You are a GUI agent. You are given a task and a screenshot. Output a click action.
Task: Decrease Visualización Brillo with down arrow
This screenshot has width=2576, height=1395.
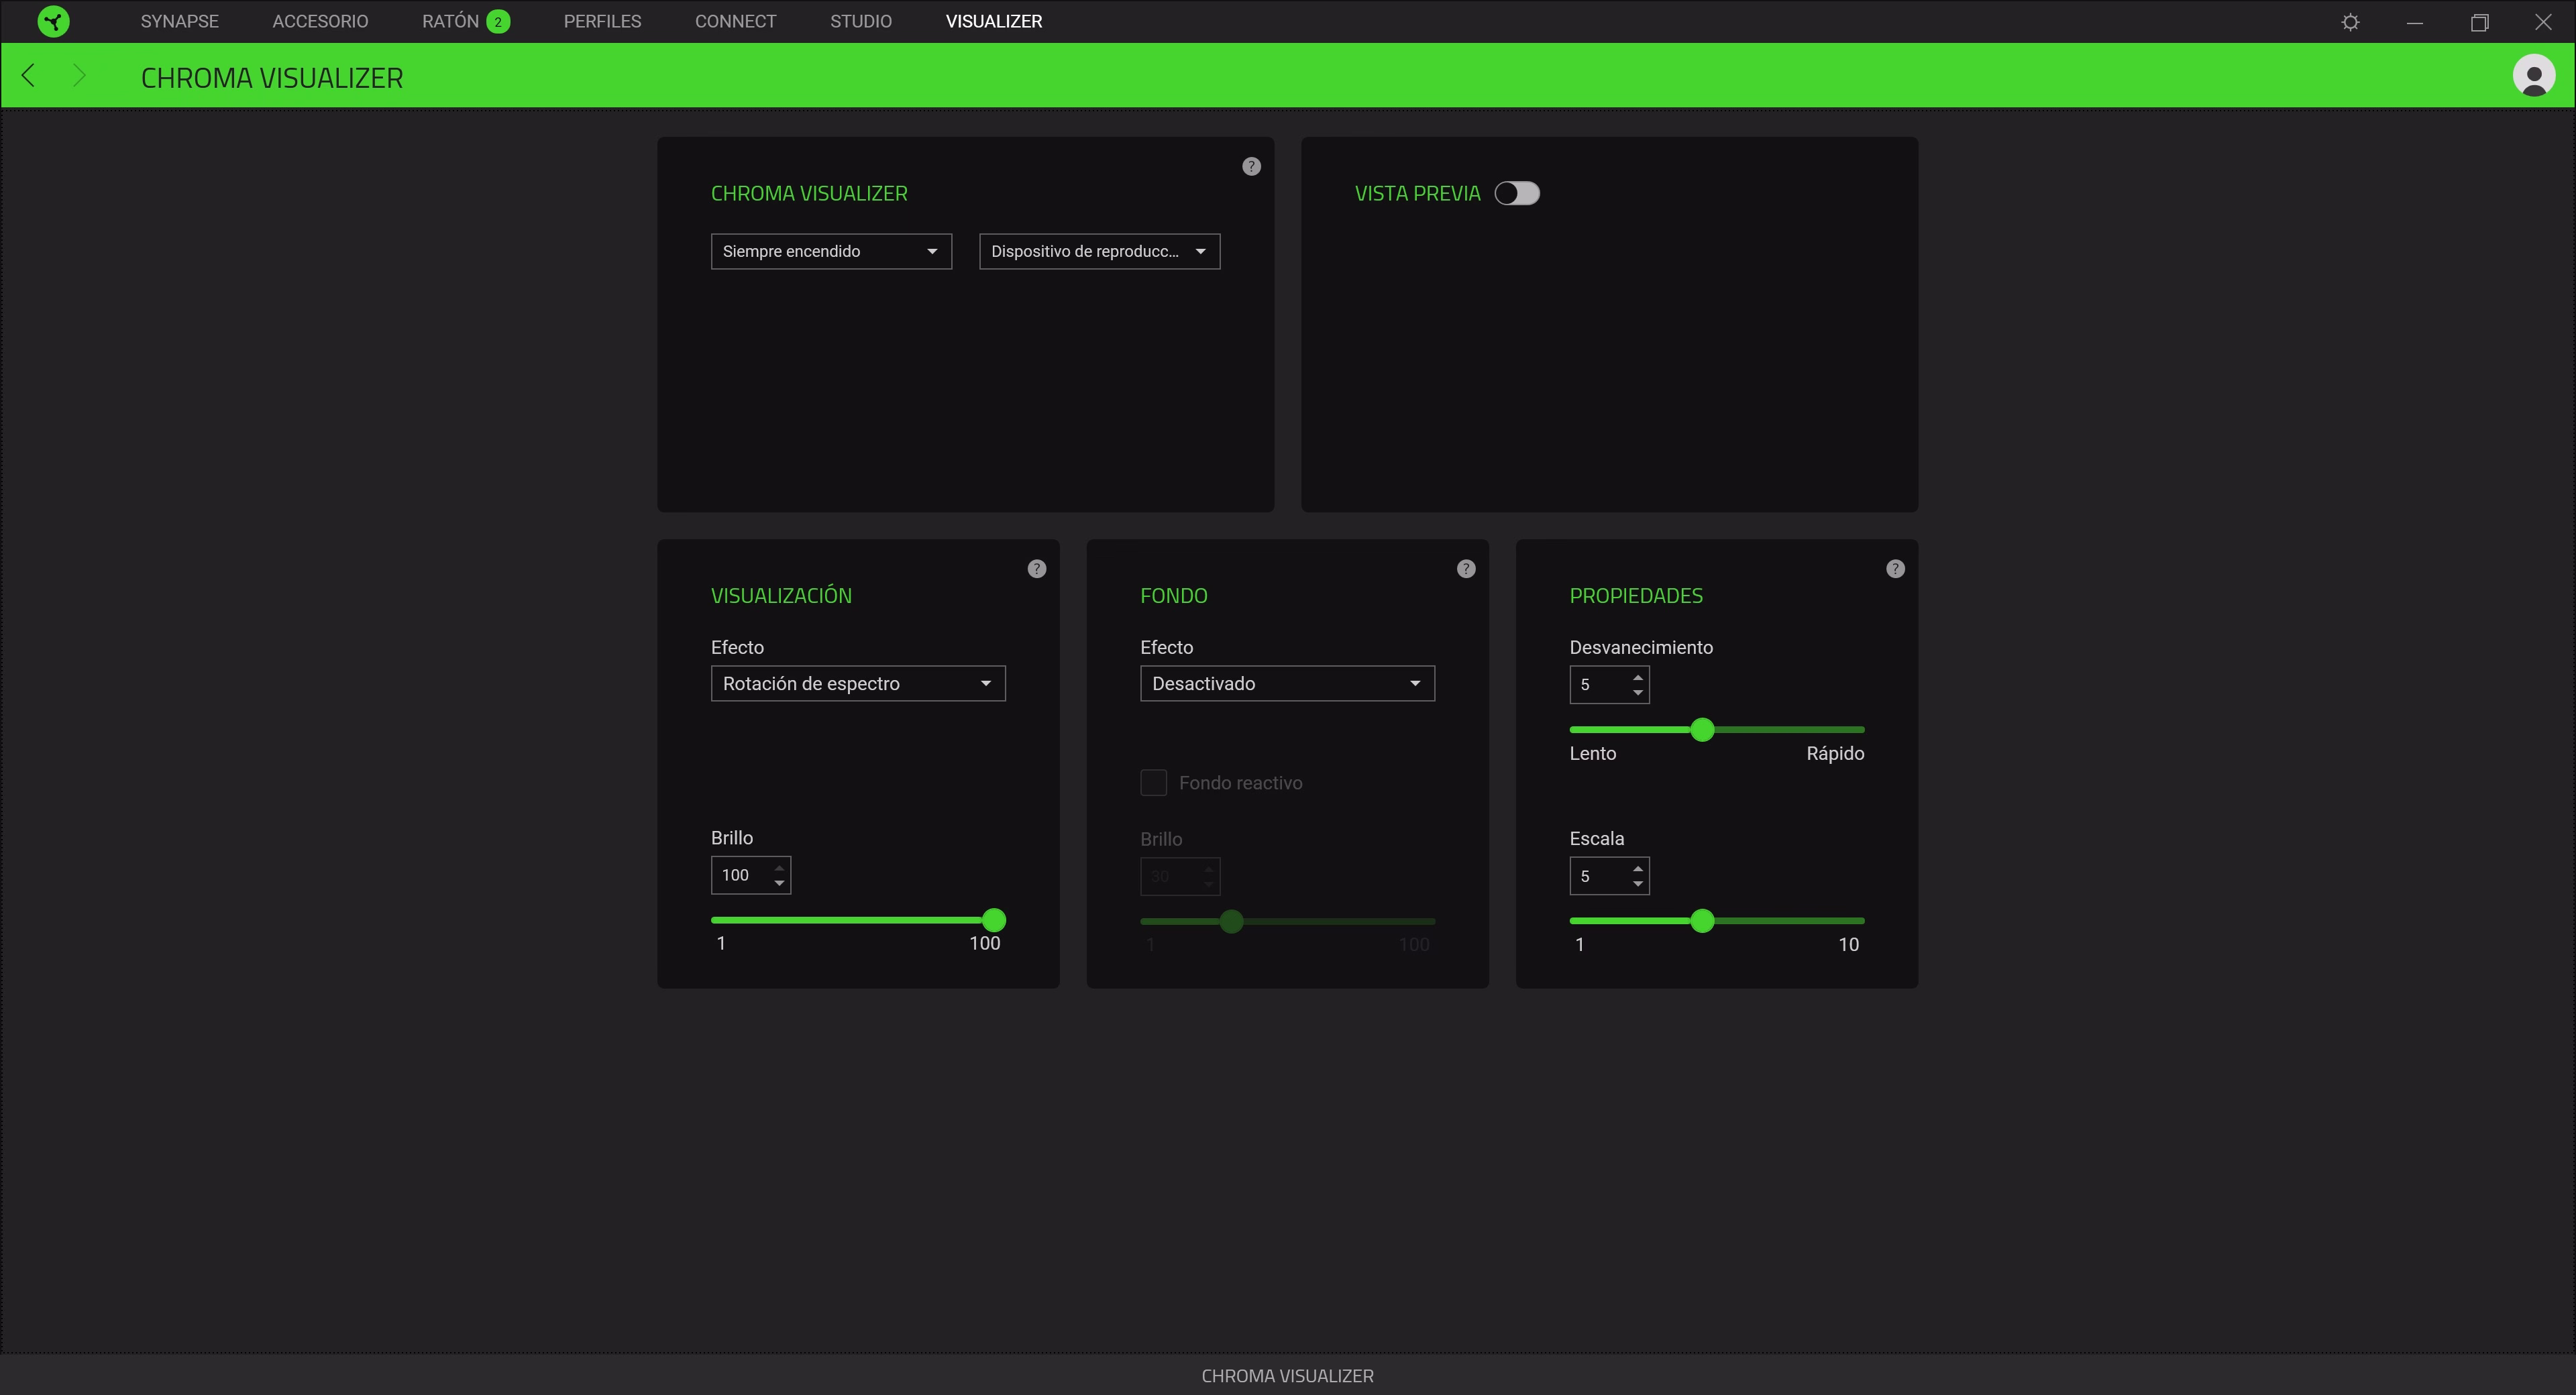click(779, 884)
